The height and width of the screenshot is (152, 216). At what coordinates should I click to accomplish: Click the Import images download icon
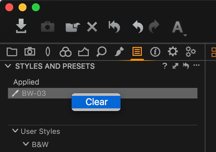(x=21, y=26)
